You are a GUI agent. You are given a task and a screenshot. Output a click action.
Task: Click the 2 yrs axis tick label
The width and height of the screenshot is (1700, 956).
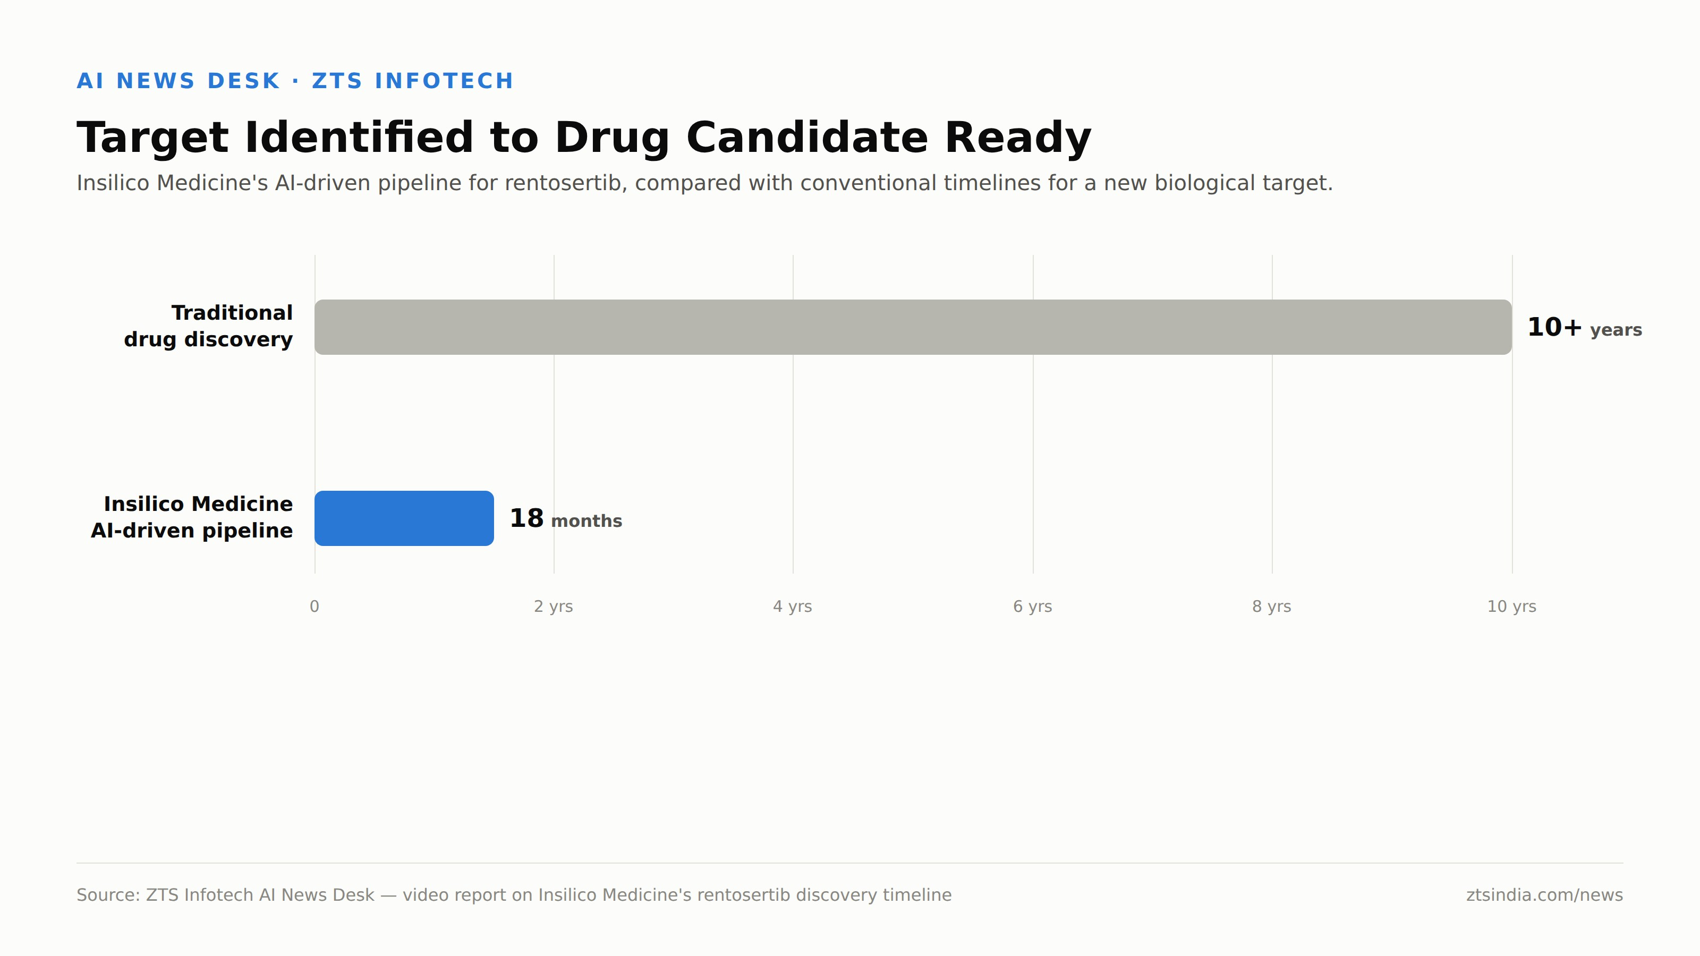(x=553, y=607)
